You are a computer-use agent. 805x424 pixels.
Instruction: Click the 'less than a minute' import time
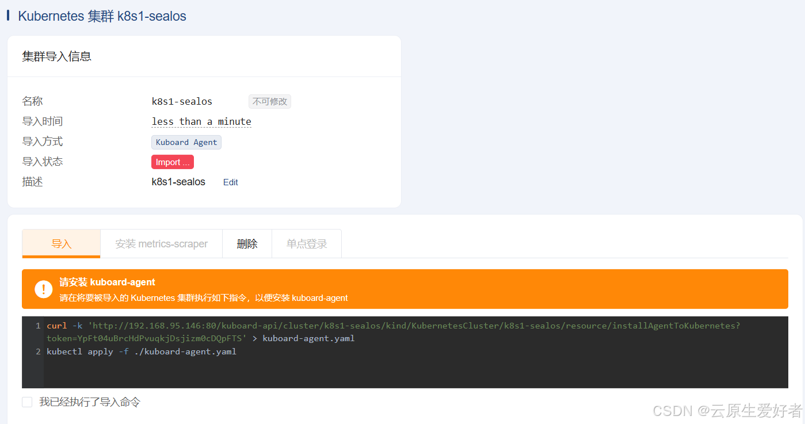coord(201,122)
